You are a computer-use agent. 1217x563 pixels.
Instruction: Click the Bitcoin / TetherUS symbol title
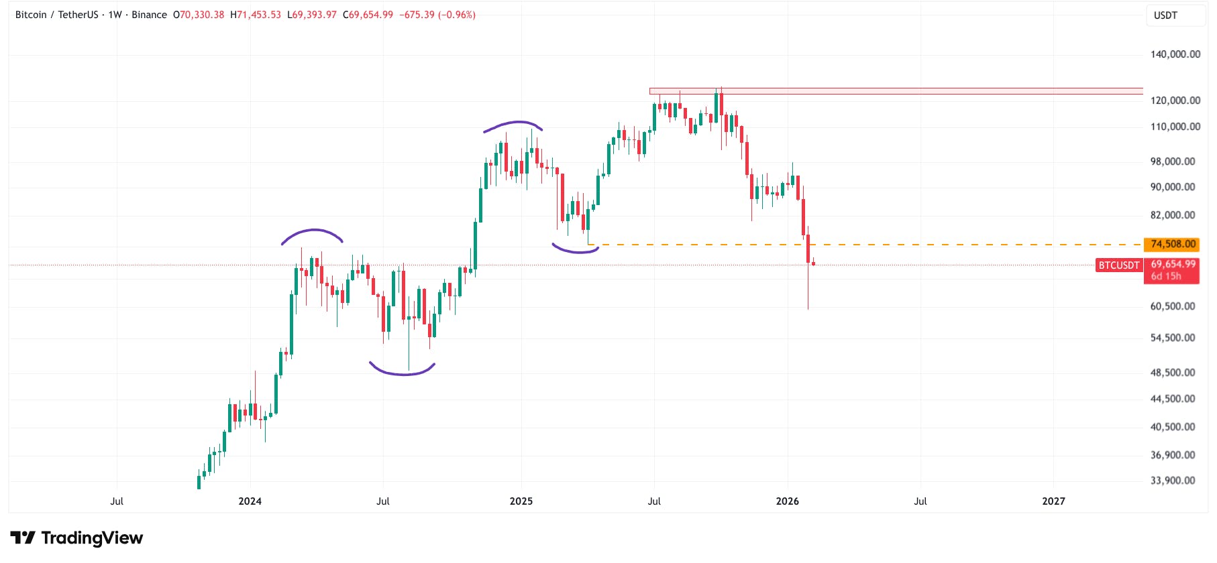(56, 15)
